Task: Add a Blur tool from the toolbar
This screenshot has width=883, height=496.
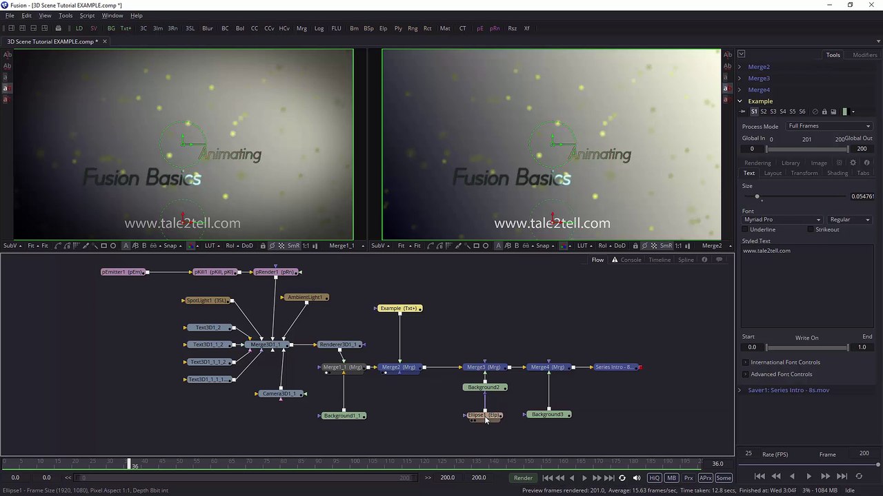Action: tap(208, 28)
